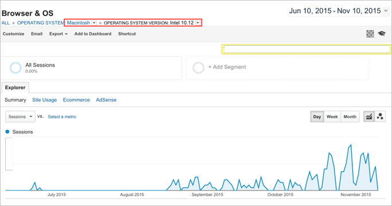392x206 pixels.
Task: Switch to the motion chart dots icon
Action: pos(380,117)
